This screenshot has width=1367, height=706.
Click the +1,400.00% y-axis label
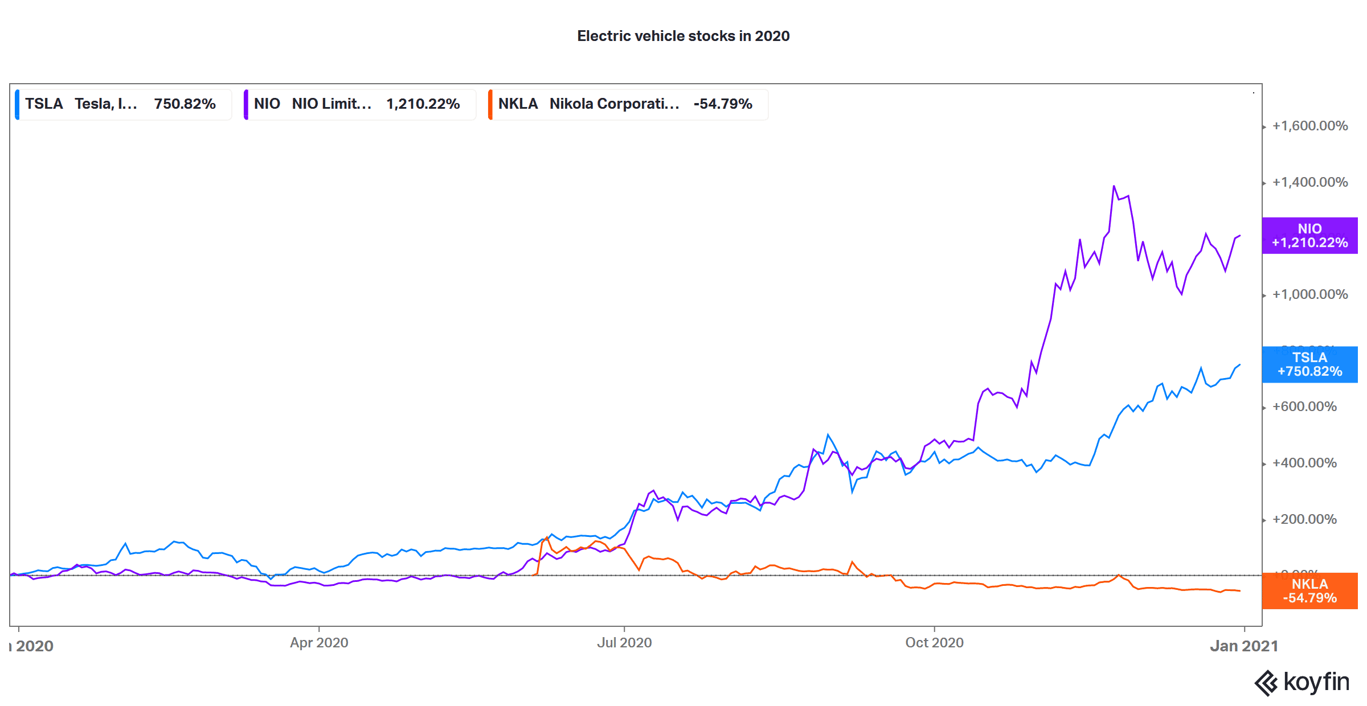pos(1310,182)
